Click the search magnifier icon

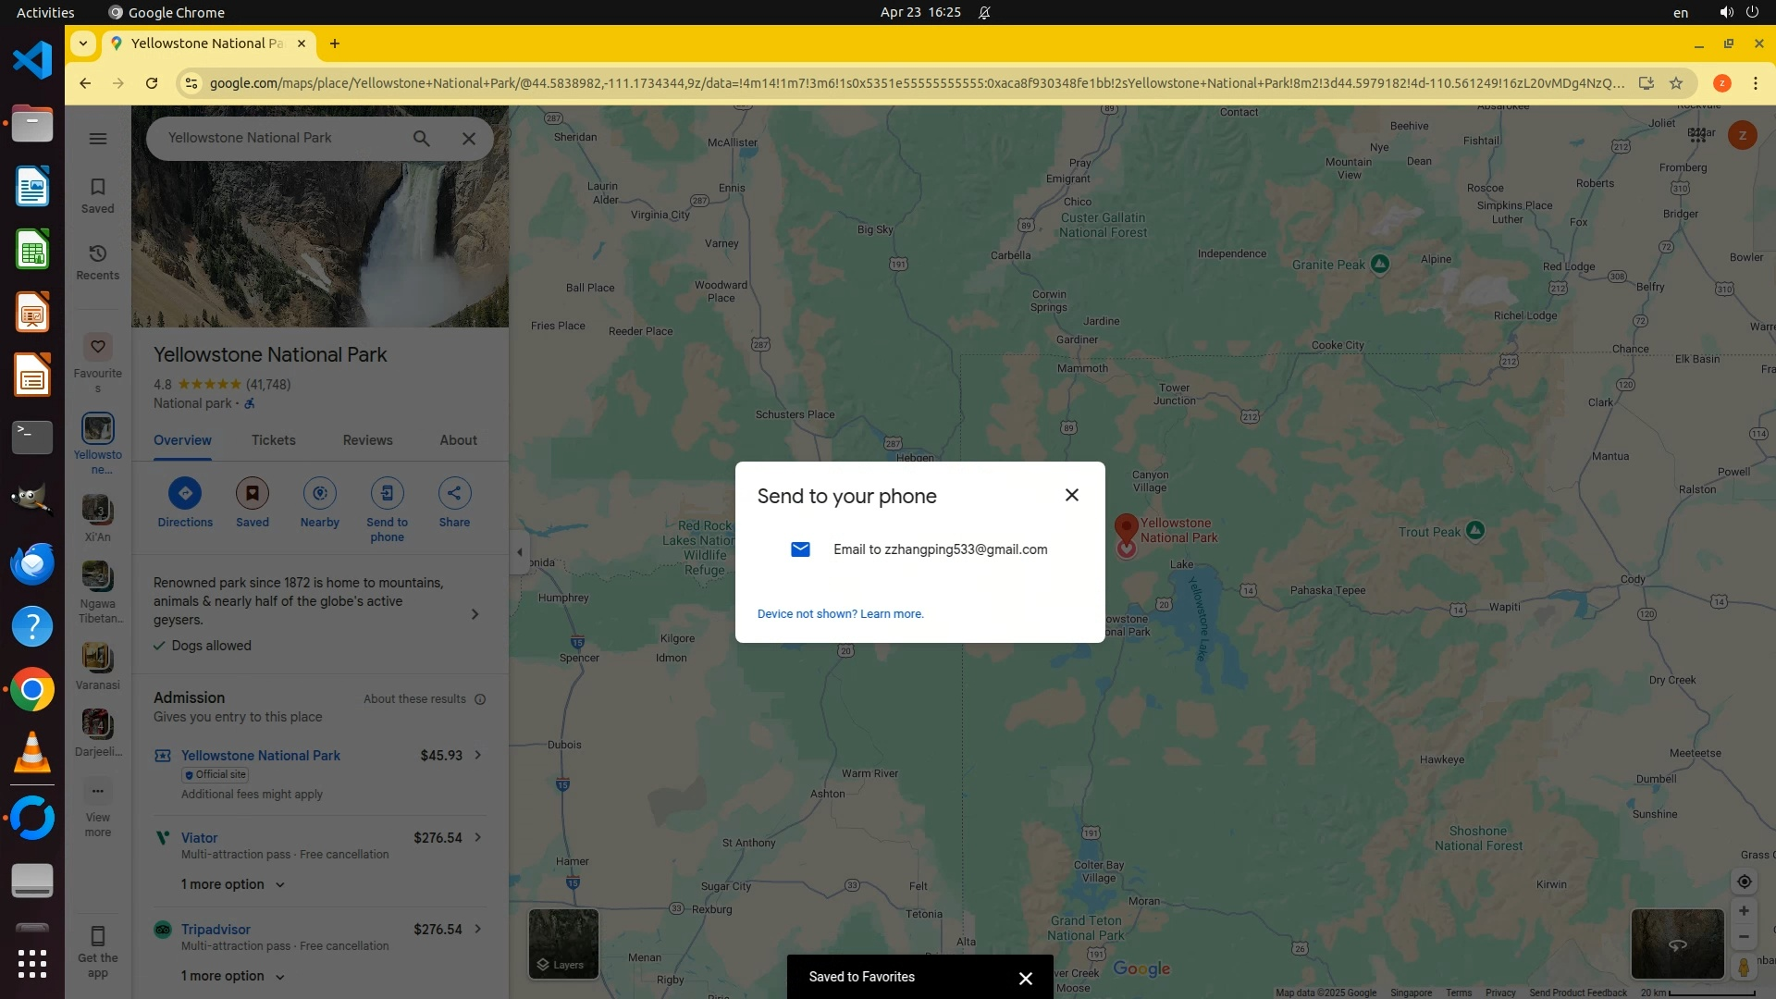(421, 139)
